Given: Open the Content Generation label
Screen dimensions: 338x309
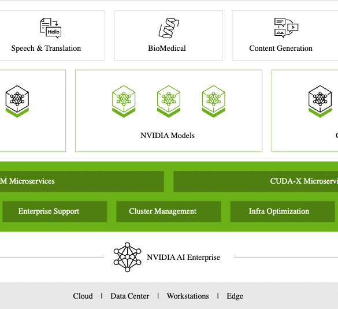Looking at the screenshot, I should pyautogui.click(x=281, y=49).
